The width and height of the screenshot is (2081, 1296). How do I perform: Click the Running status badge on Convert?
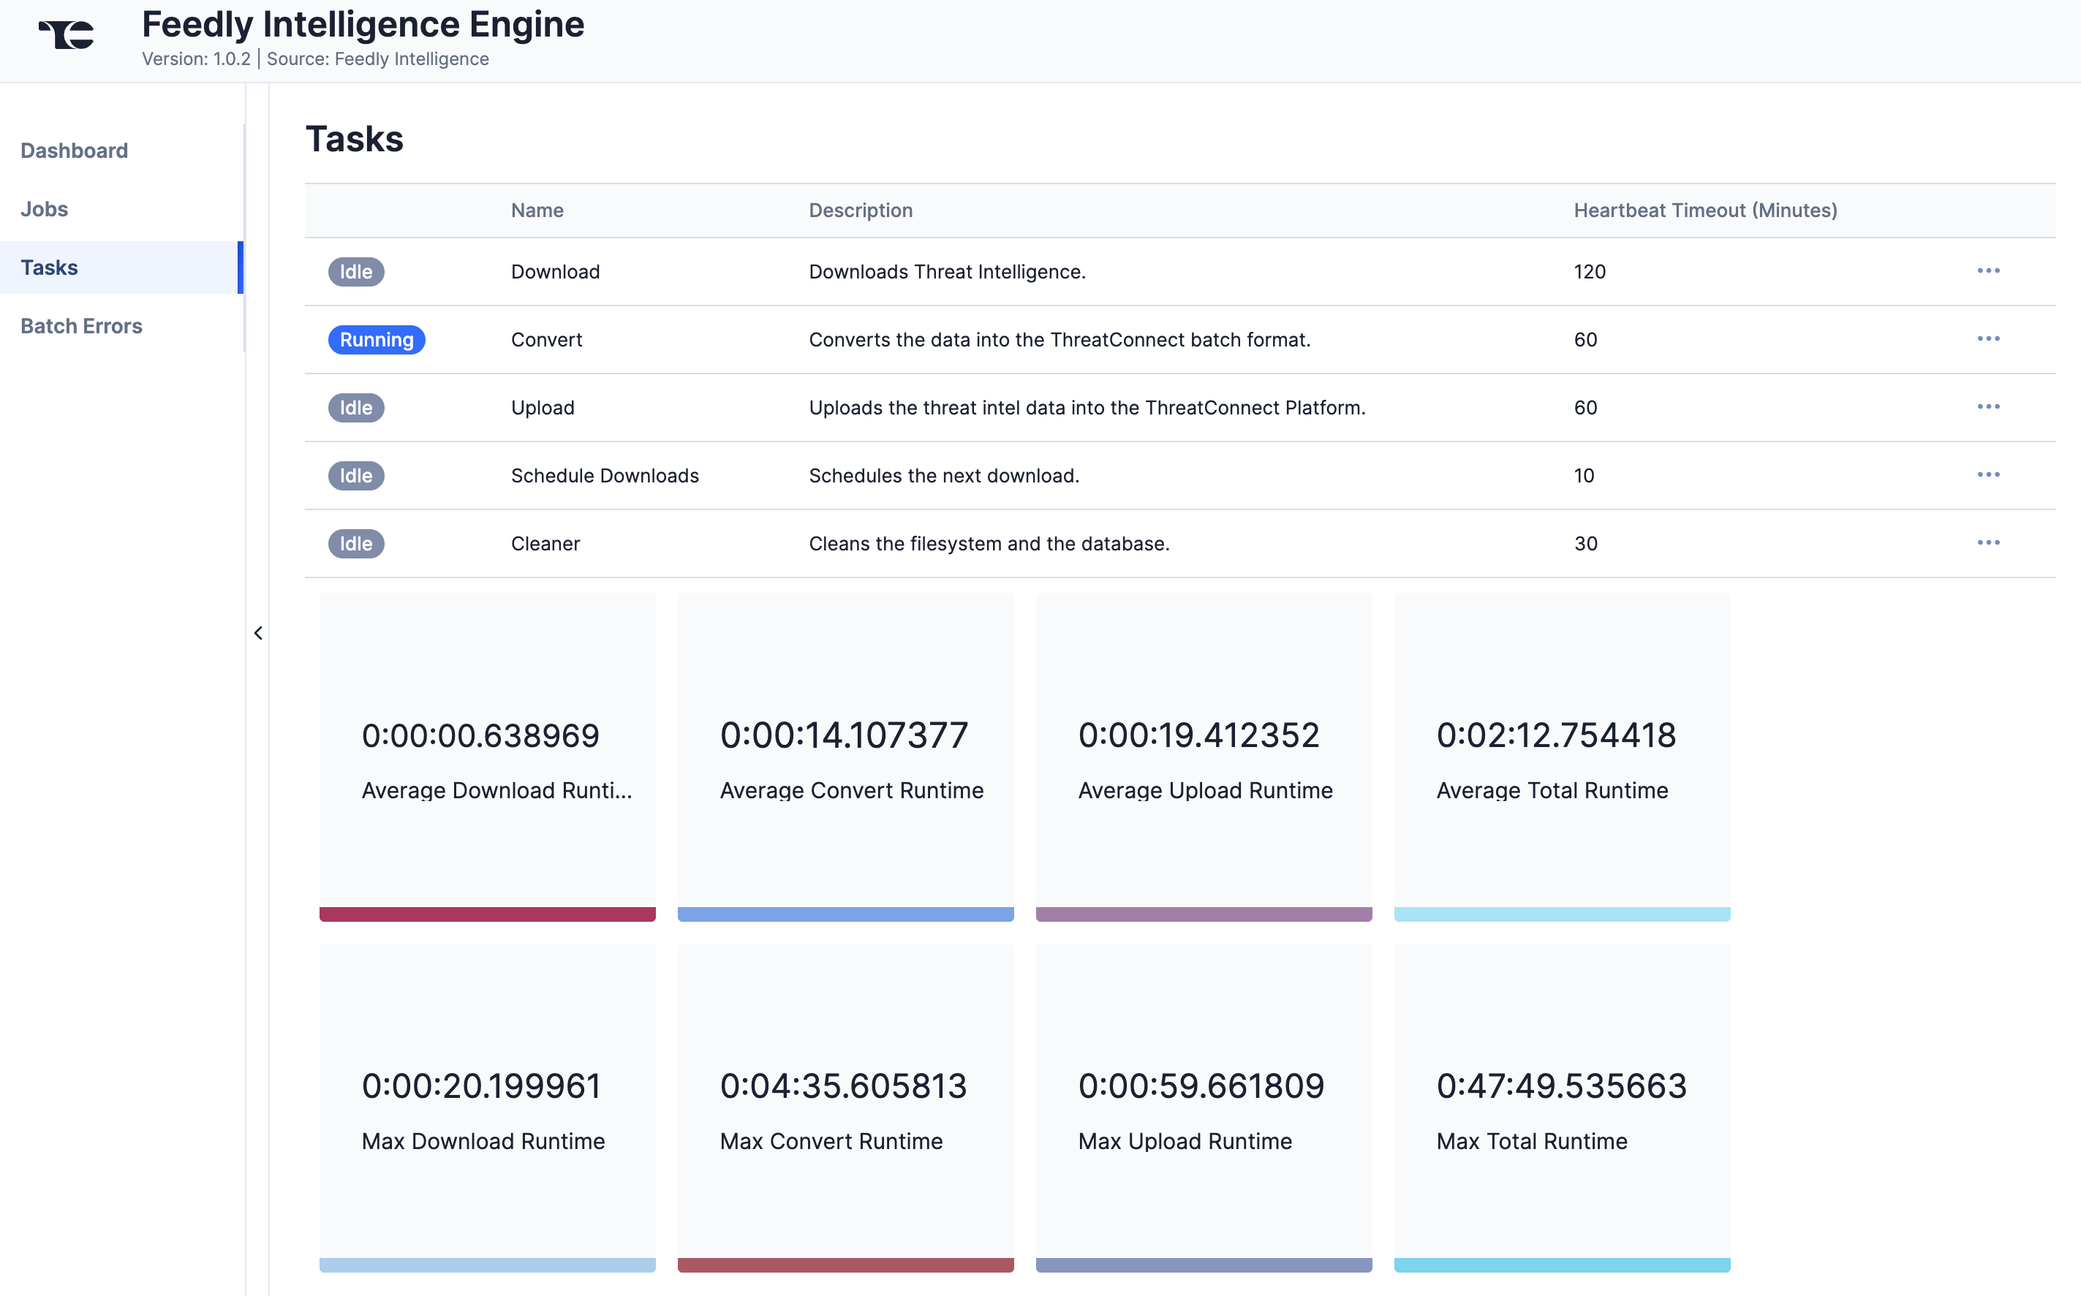click(x=377, y=339)
